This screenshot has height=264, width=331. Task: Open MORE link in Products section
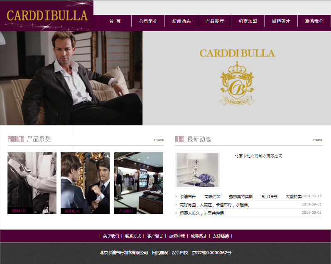pos(159,140)
